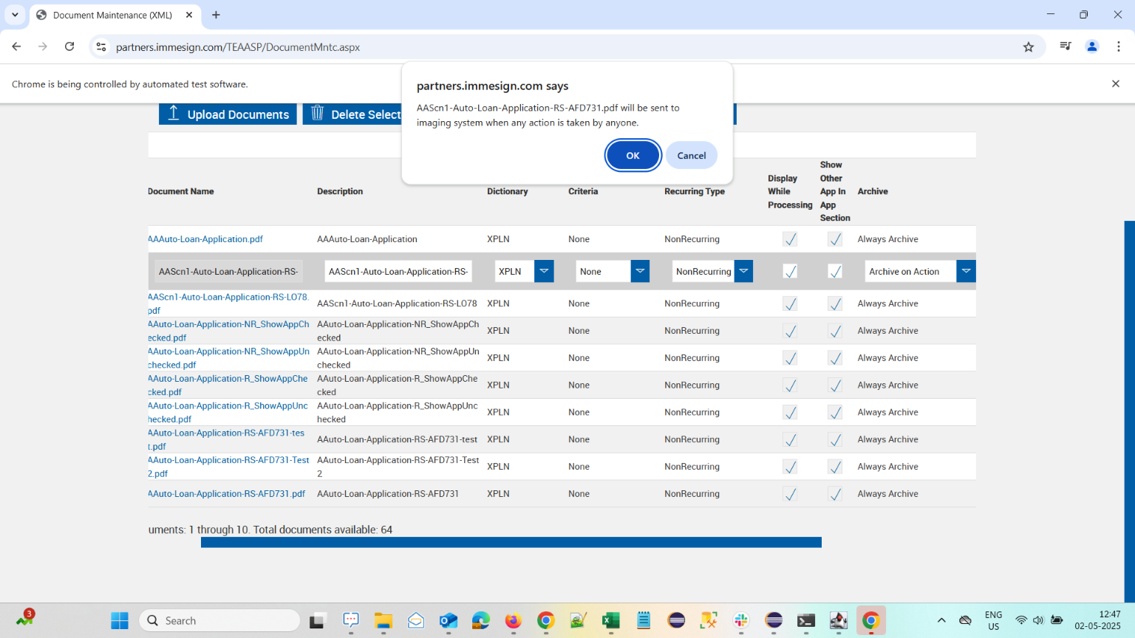Click the Delete Selected button
The image size is (1135, 638).
(352, 114)
